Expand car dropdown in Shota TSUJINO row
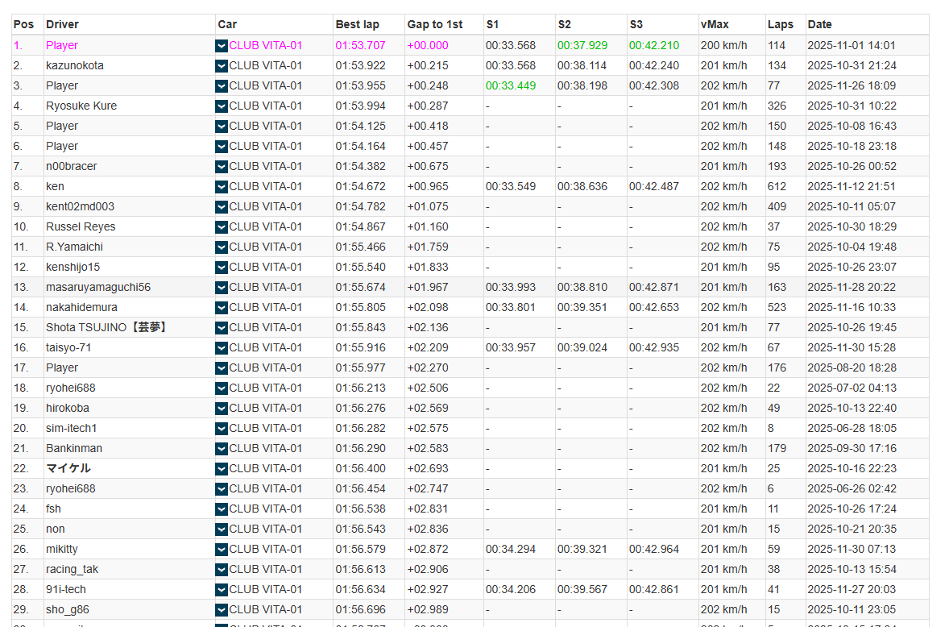The height and width of the screenshot is (627, 949). (222, 328)
